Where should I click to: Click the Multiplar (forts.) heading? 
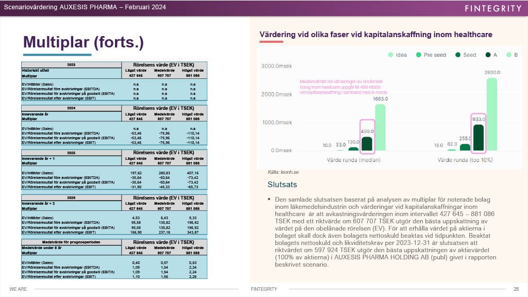click(84, 42)
